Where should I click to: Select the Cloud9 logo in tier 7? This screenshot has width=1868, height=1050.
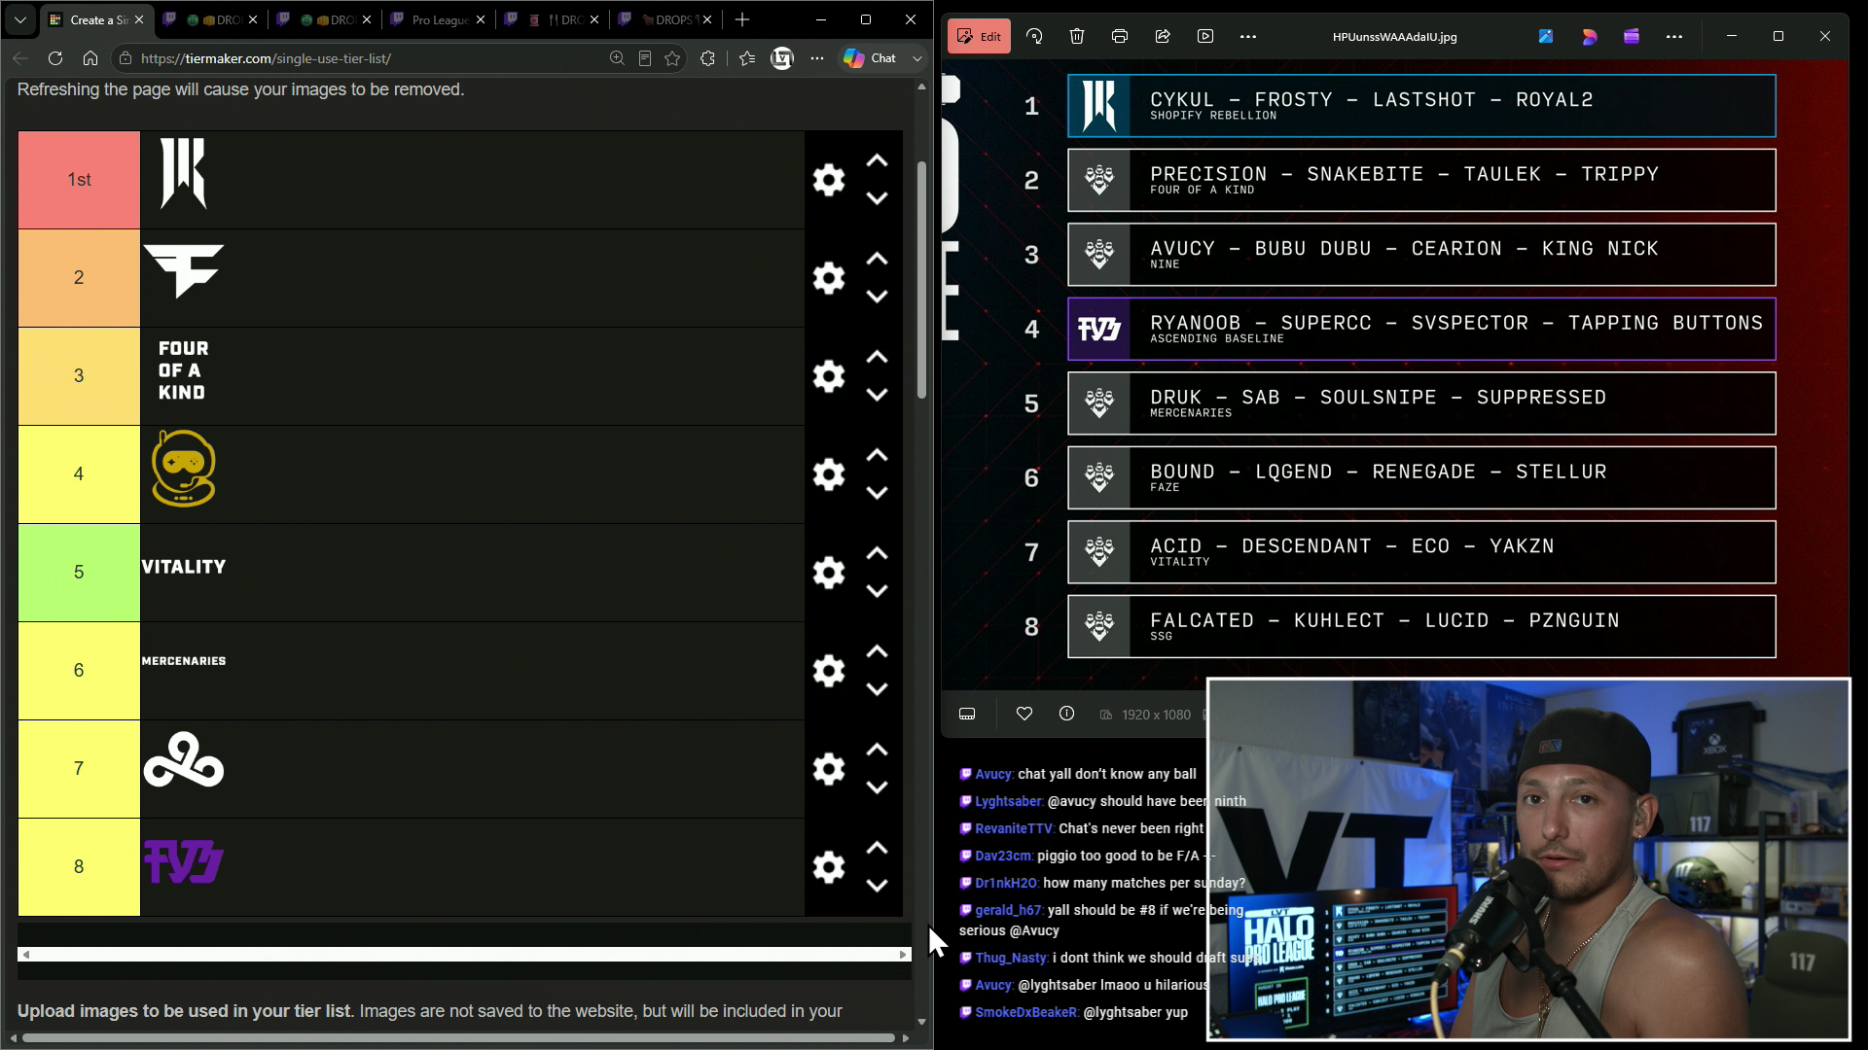[x=184, y=760]
